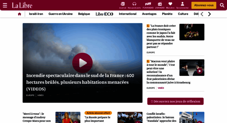Open Découvrez nos jeux de réflexion
The height and width of the screenshot is (123, 227).
pos(175,101)
